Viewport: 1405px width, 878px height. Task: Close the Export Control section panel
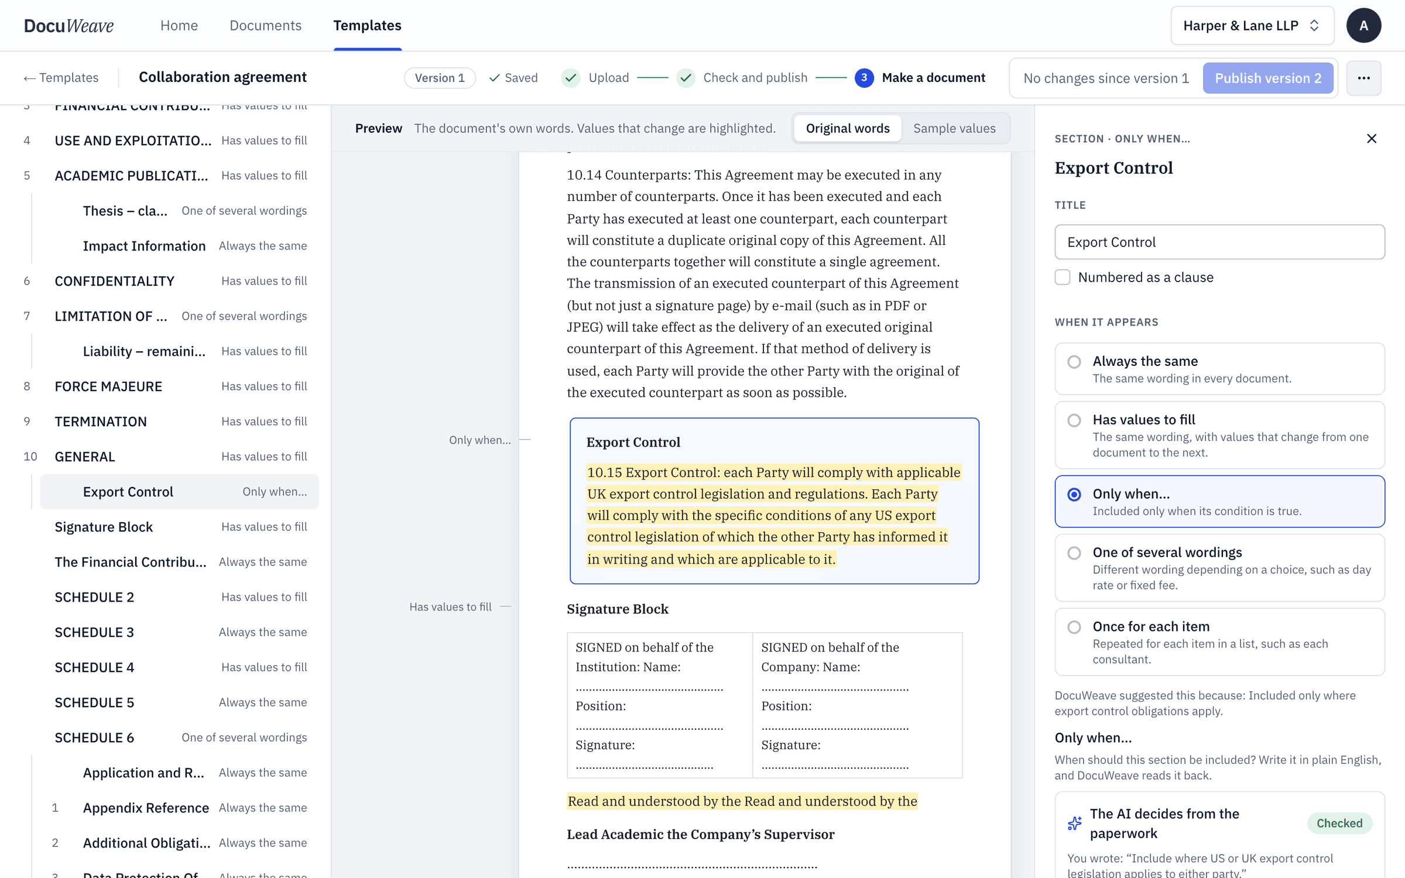[x=1372, y=139]
